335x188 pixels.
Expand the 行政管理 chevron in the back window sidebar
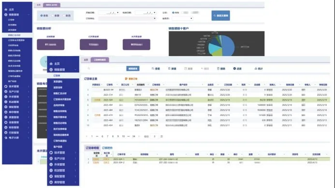(29, 132)
